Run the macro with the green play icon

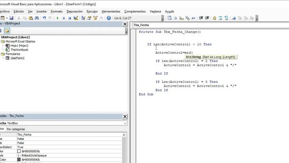pyautogui.click(x=57, y=18)
